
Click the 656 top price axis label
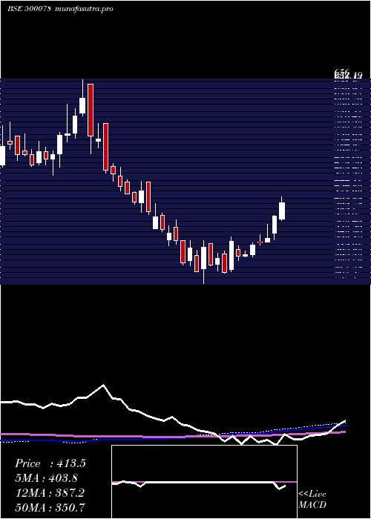[342, 73]
